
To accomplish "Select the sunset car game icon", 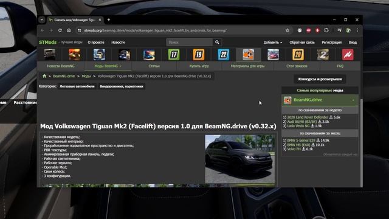I will click(149, 54).
